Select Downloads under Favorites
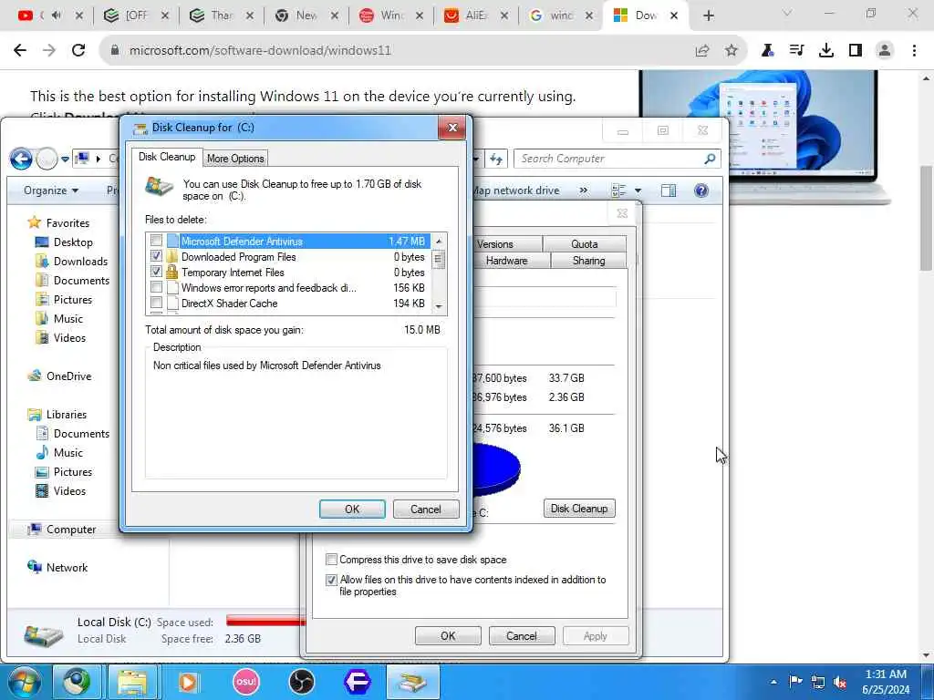 point(72,262)
